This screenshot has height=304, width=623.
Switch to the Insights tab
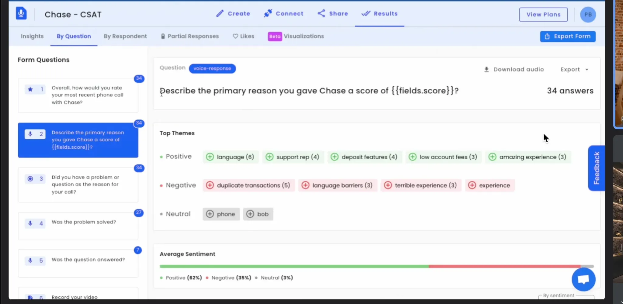tap(32, 36)
